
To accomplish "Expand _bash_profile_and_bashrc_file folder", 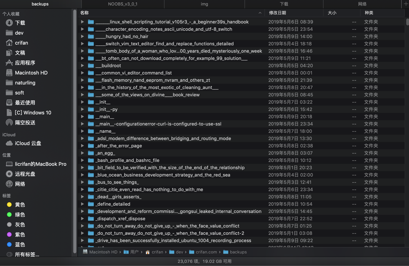I will (x=82, y=160).
